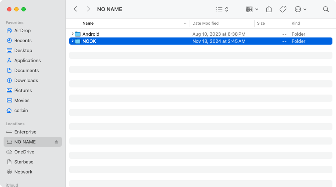Zoom the window with green button
The image size is (336, 187).
(x=24, y=9)
